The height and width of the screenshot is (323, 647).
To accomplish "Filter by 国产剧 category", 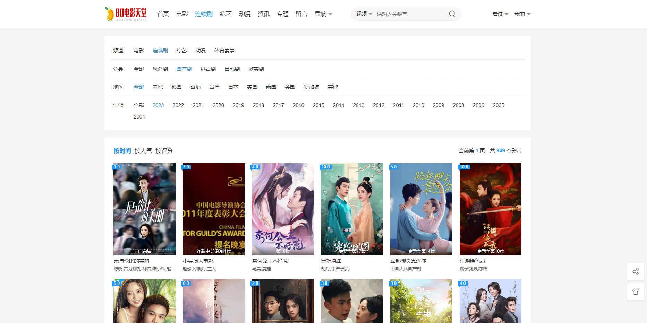I will [184, 69].
